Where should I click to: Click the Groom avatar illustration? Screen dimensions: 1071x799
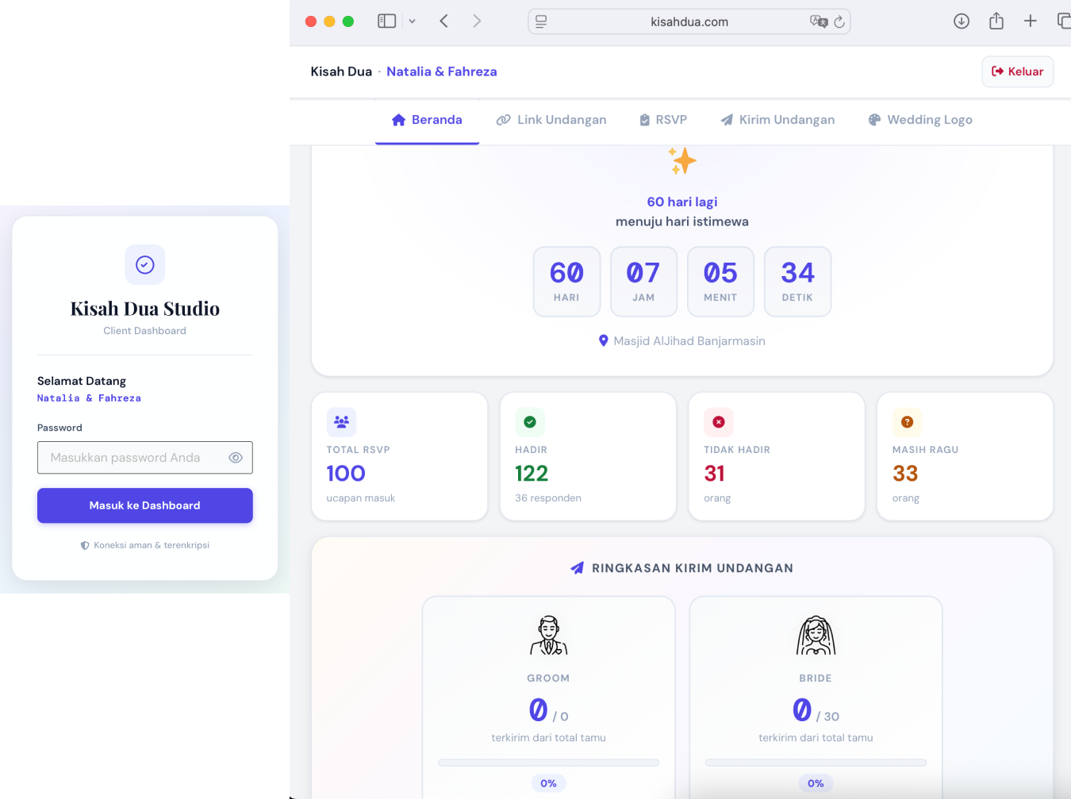(548, 635)
